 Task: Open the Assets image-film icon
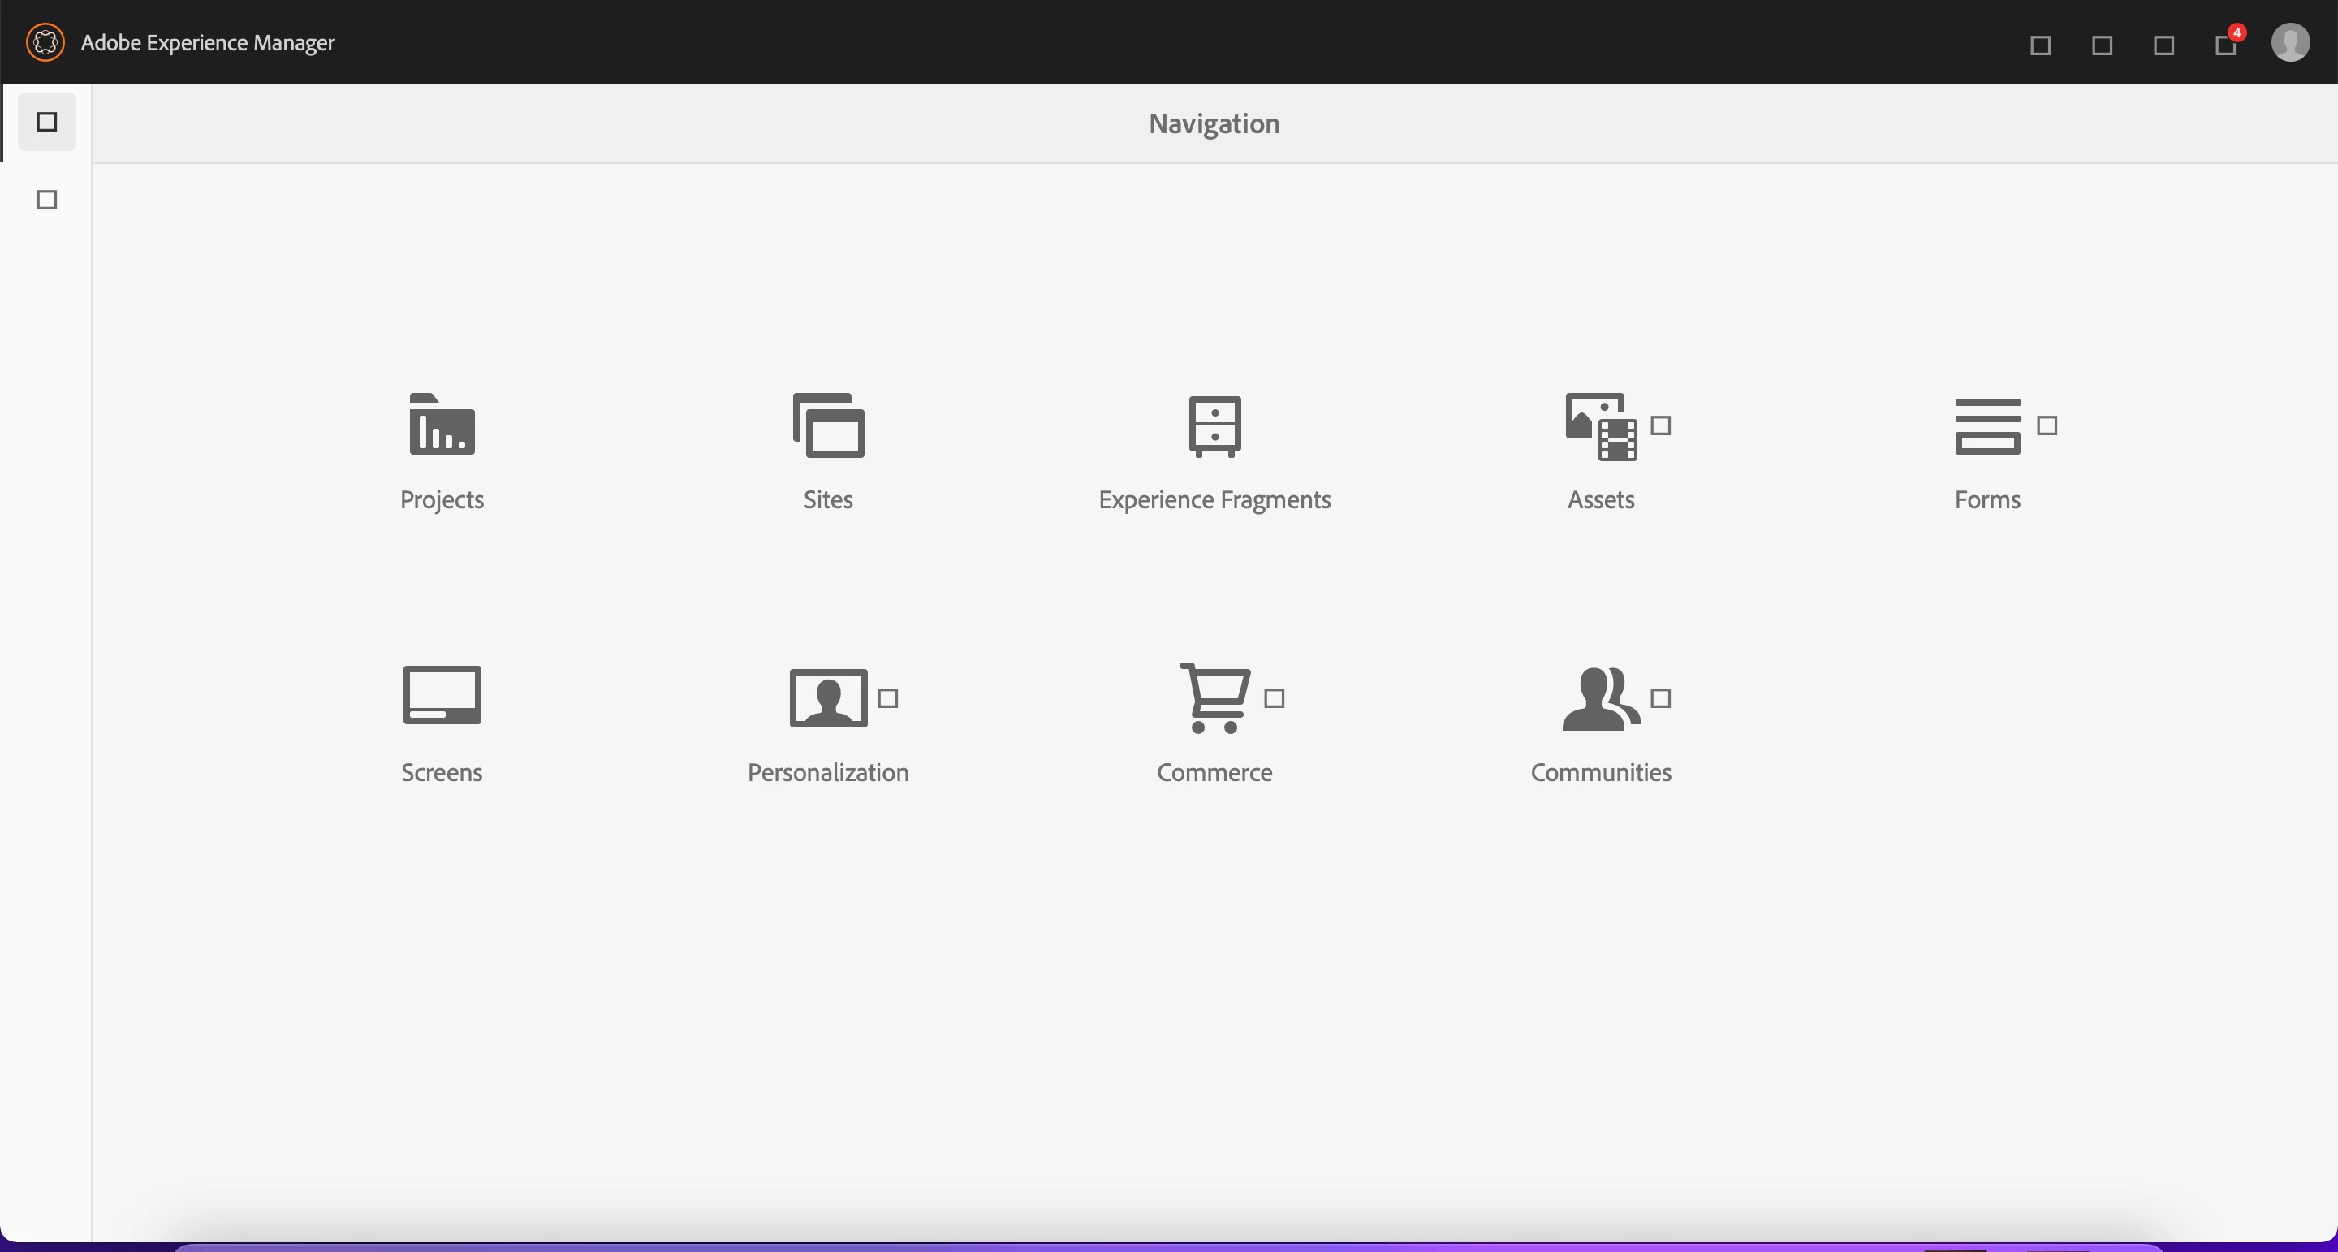[x=1600, y=425]
